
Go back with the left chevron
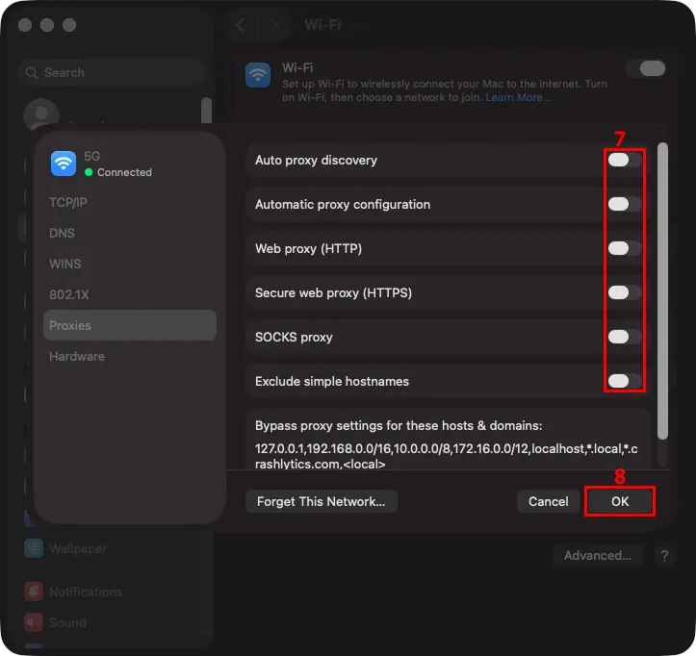[x=240, y=25]
